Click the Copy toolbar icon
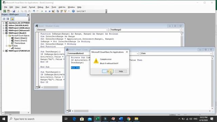 [22, 11]
